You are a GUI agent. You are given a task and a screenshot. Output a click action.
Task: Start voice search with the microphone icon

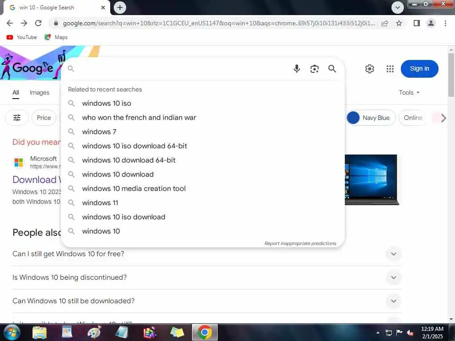click(296, 69)
